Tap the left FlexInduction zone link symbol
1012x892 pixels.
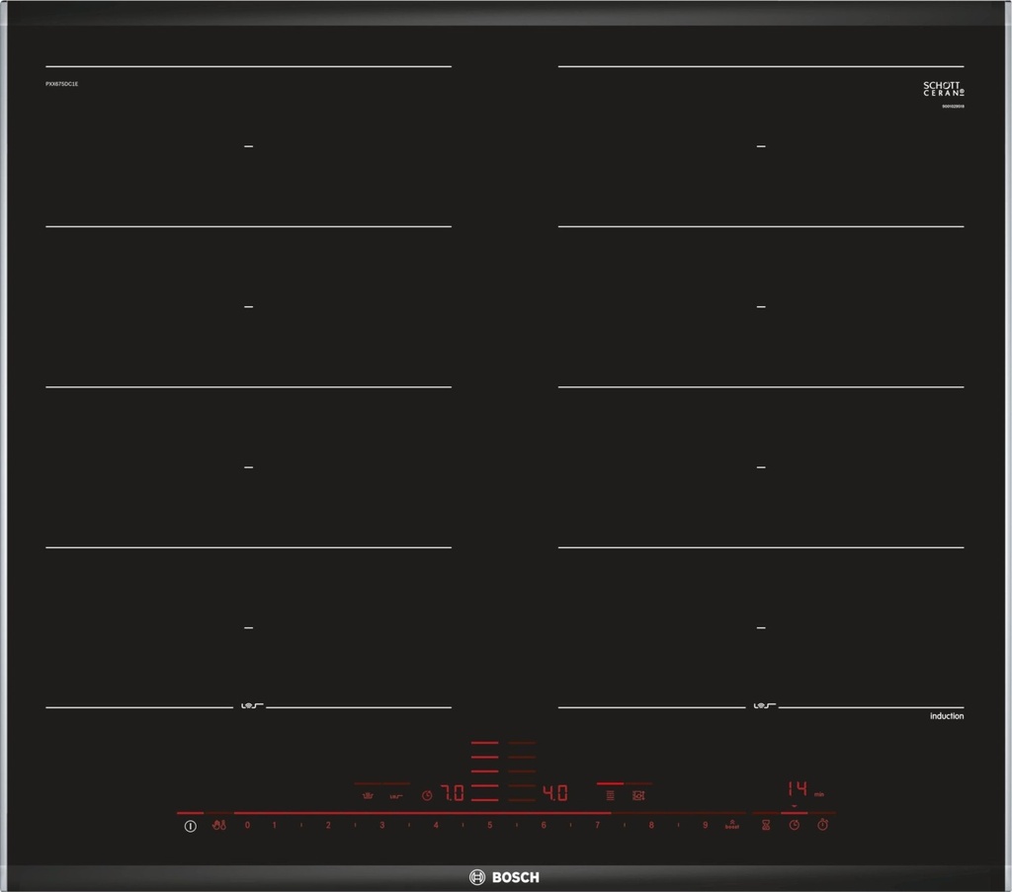click(x=248, y=706)
